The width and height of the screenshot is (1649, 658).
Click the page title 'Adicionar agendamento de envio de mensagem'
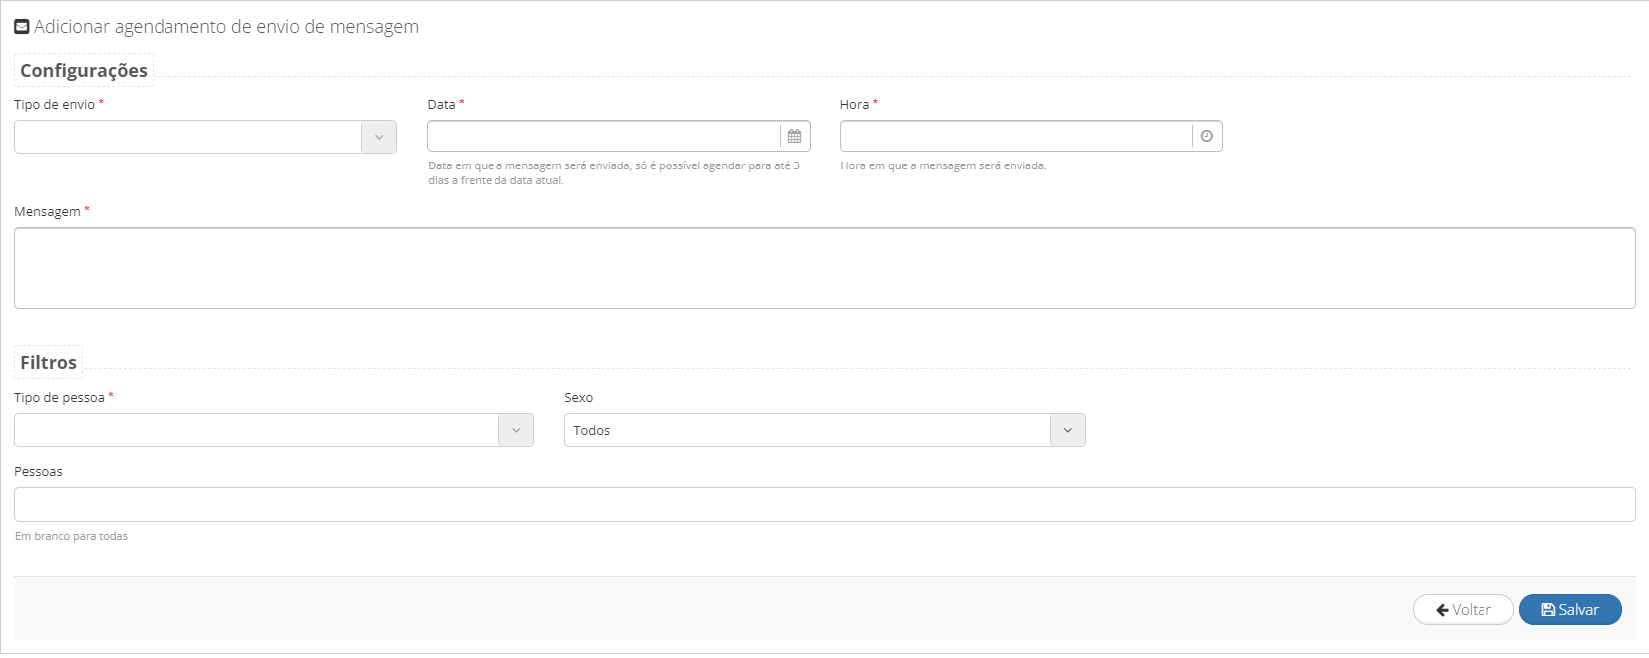(226, 27)
